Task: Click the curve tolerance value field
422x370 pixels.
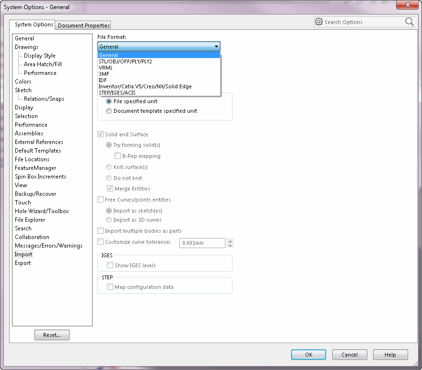Action: [202, 243]
